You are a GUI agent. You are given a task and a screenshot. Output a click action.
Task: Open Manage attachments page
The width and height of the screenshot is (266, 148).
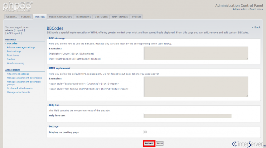coord(18,92)
